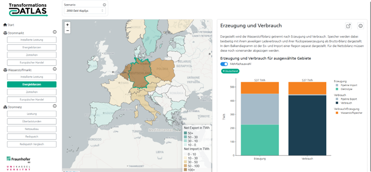Select Polska on the map
Screen dimensions: 371x172
click(162, 69)
